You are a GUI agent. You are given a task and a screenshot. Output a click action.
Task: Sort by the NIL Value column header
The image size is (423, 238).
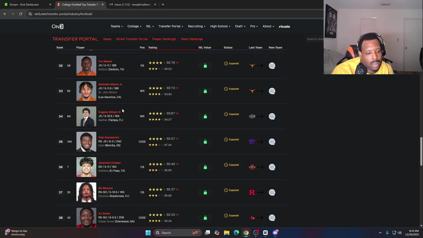(x=205, y=48)
